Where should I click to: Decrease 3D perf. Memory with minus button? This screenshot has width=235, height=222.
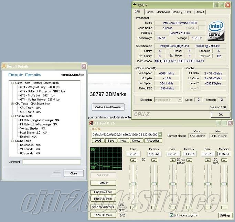(x=224, y=208)
